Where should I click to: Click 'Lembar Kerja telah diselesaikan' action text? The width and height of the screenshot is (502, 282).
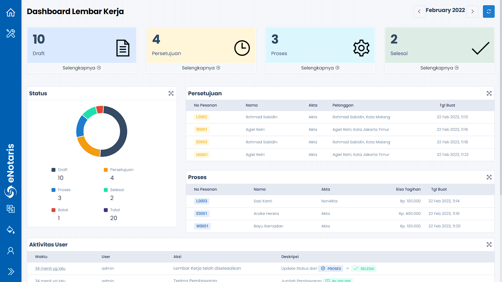pos(207,268)
